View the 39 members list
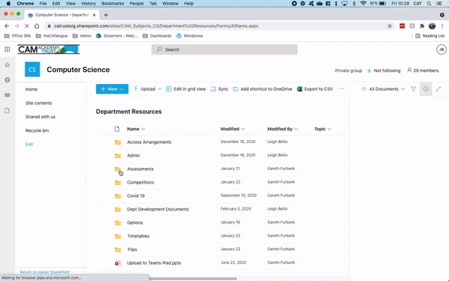 point(423,70)
